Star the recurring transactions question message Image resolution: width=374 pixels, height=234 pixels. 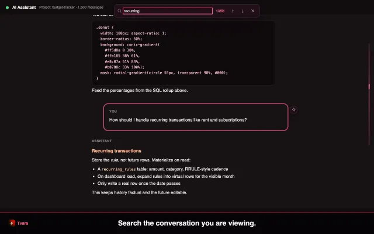pos(293,109)
